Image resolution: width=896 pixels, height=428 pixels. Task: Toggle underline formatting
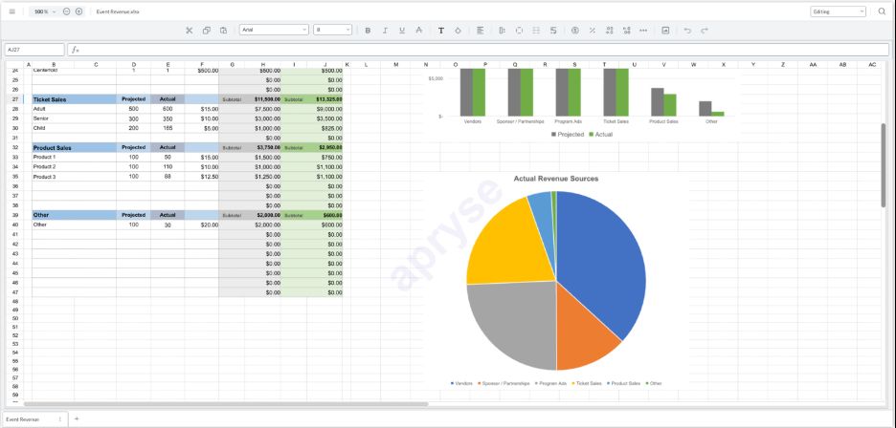click(402, 31)
